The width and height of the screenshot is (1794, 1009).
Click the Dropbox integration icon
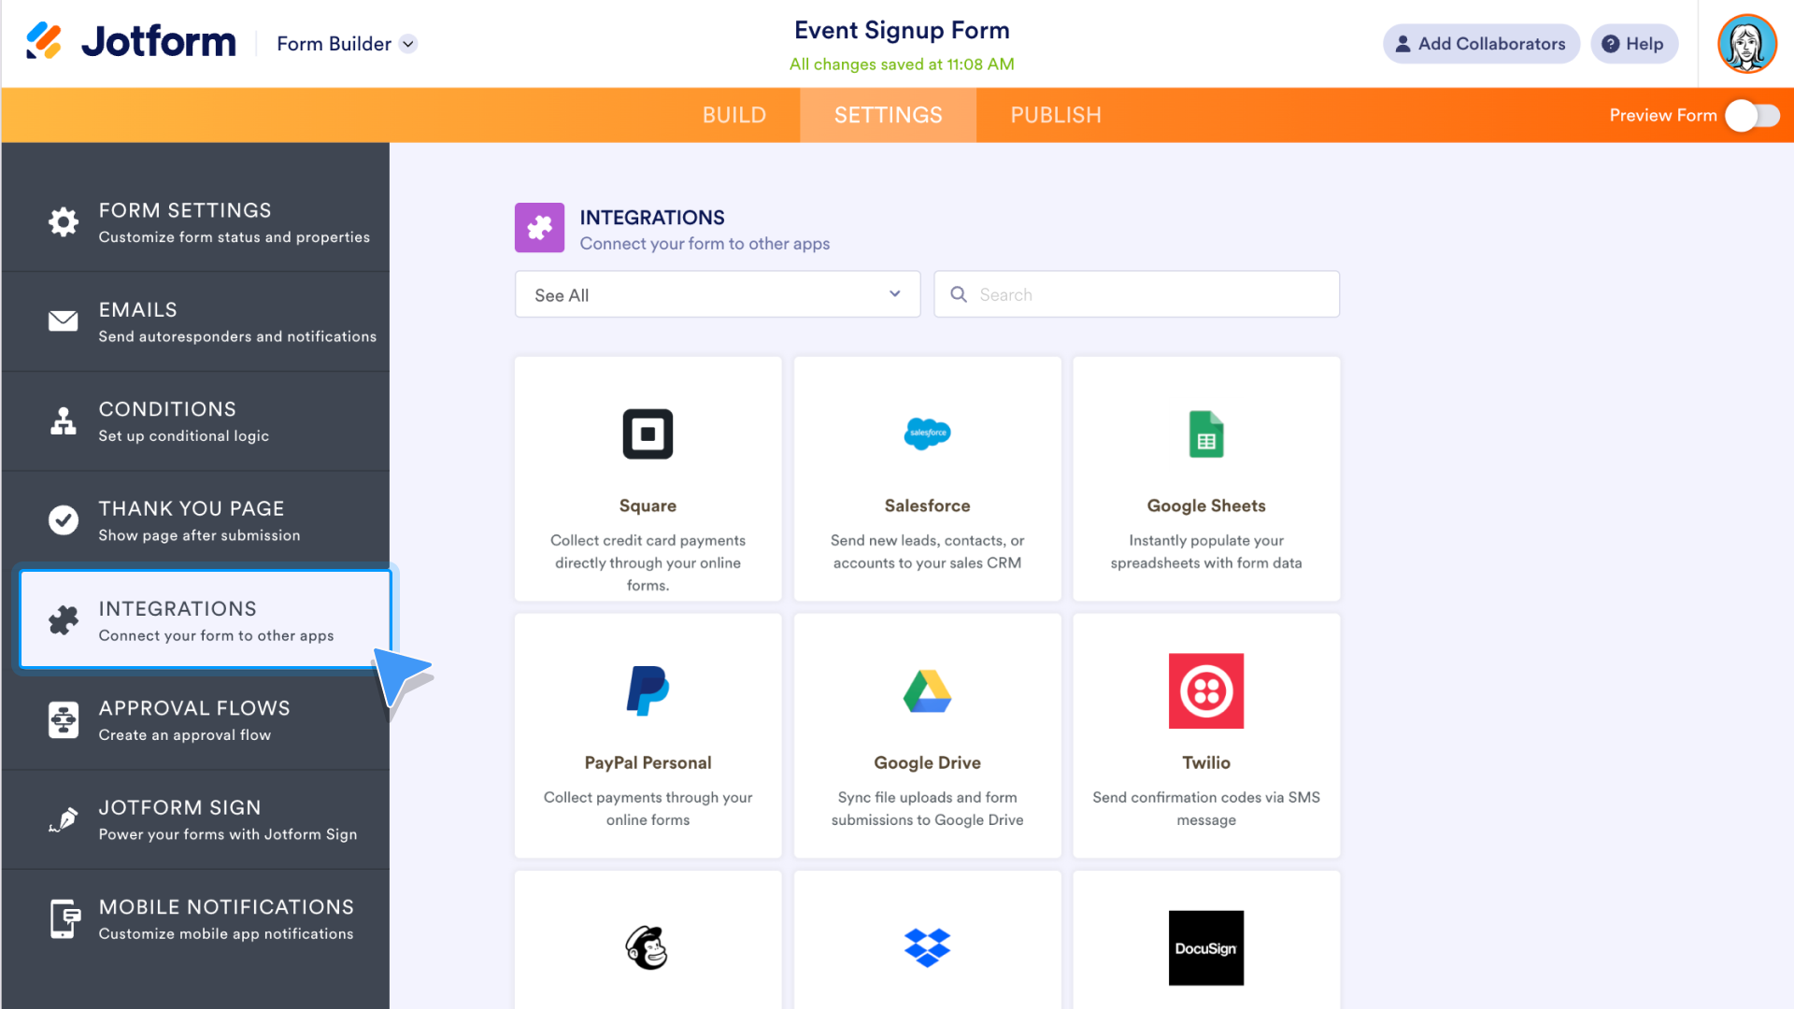click(x=927, y=948)
